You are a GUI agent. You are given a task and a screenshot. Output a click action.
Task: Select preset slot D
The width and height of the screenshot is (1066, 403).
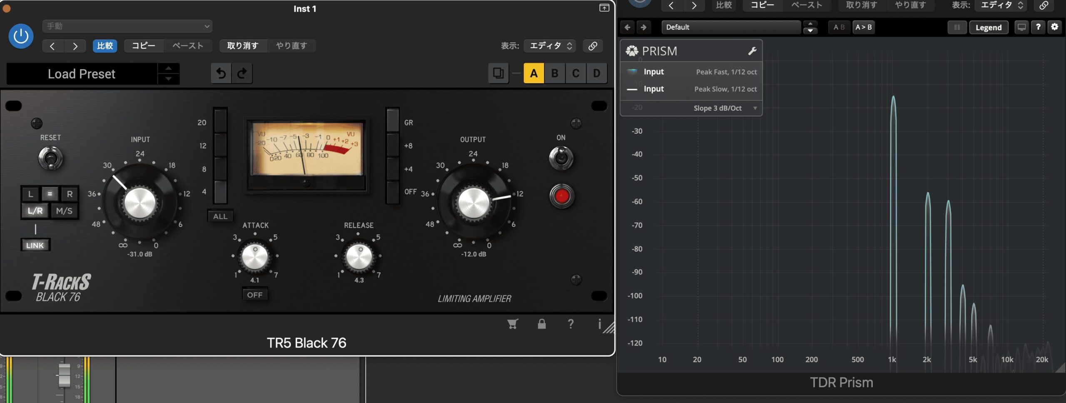click(596, 73)
